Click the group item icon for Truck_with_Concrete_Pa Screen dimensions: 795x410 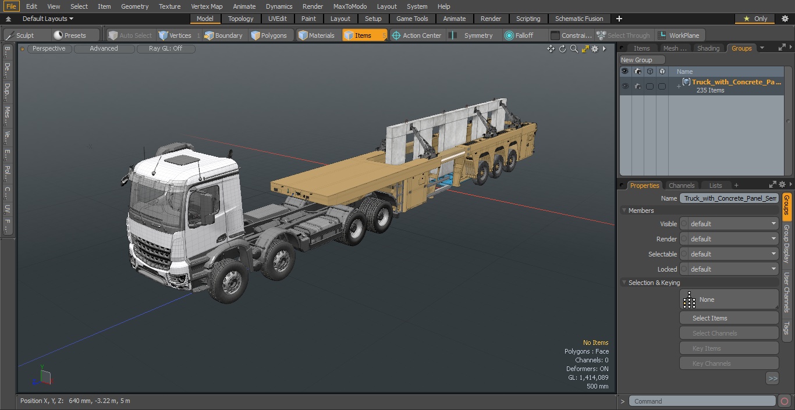(x=686, y=82)
